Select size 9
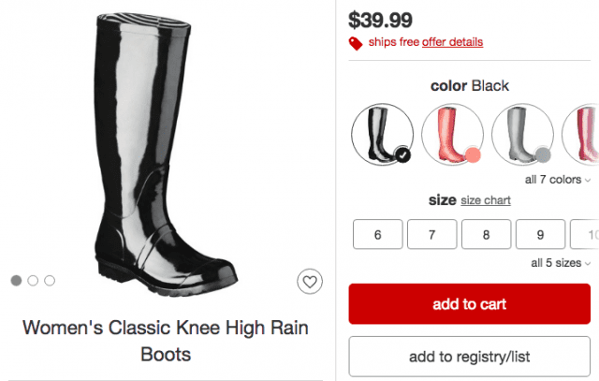Viewport: 599px width, 381px height. [541, 234]
